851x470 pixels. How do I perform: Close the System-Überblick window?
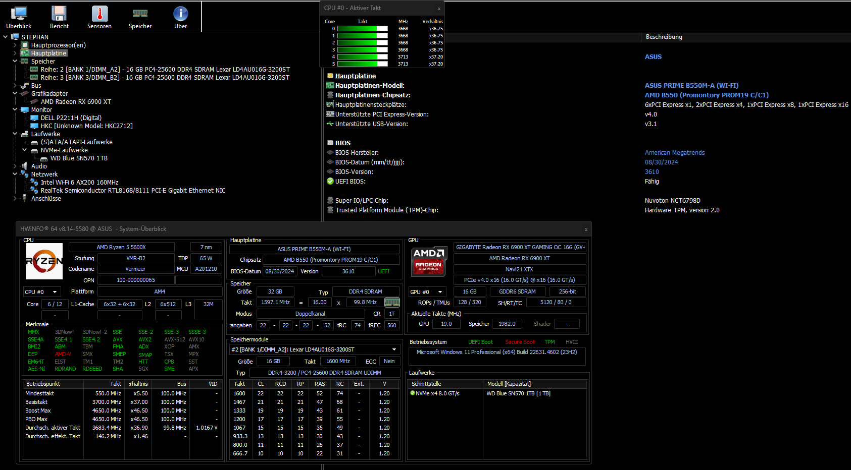point(586,229)
